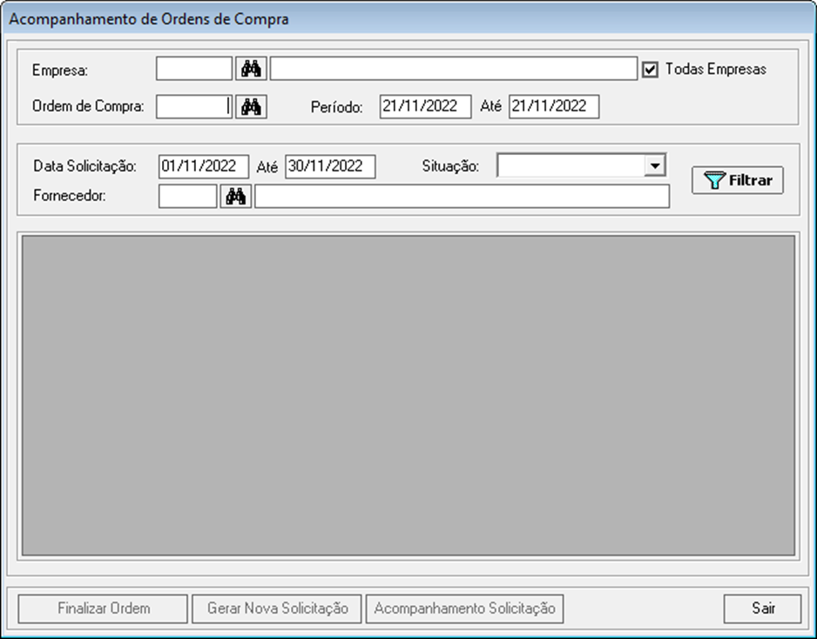The width and height of the screenshot is (817, 639).
Task: Focus the Empresa code field
Action: pos(194,69)
